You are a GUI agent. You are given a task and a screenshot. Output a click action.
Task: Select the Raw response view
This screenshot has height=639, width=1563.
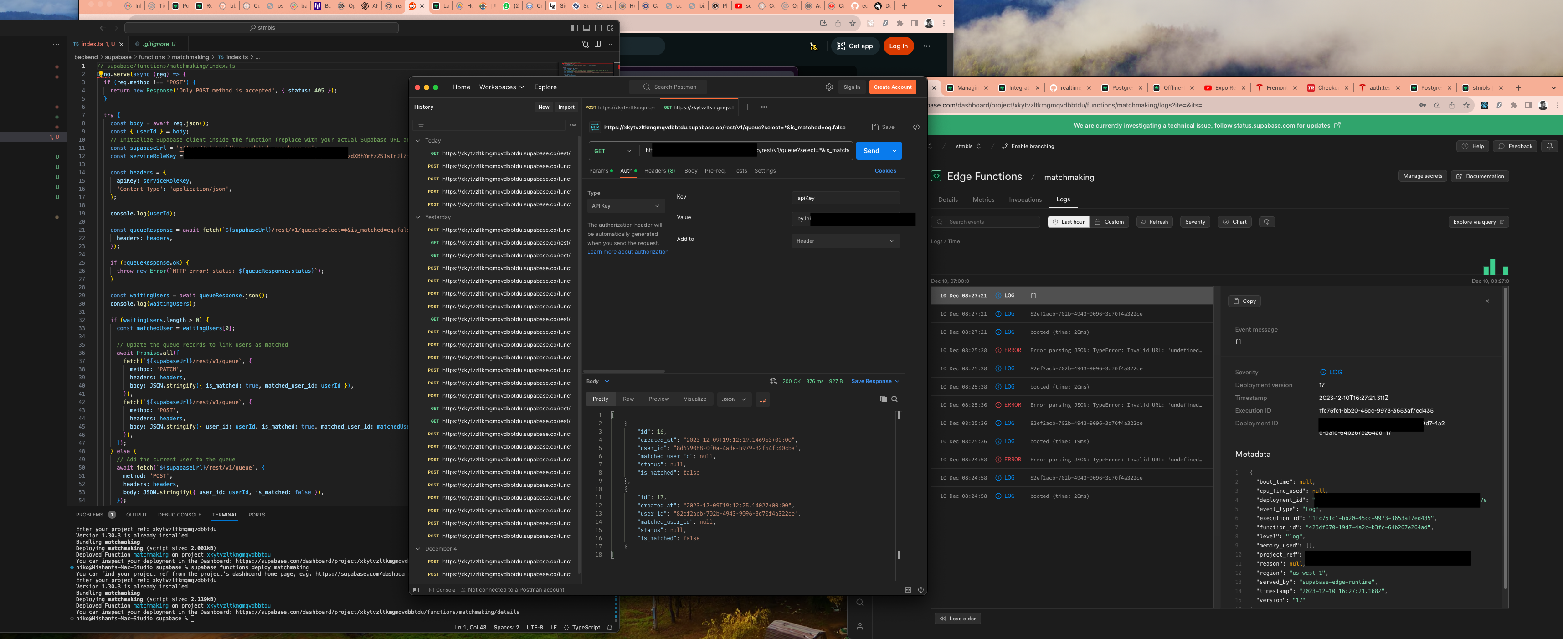(628, 399)
